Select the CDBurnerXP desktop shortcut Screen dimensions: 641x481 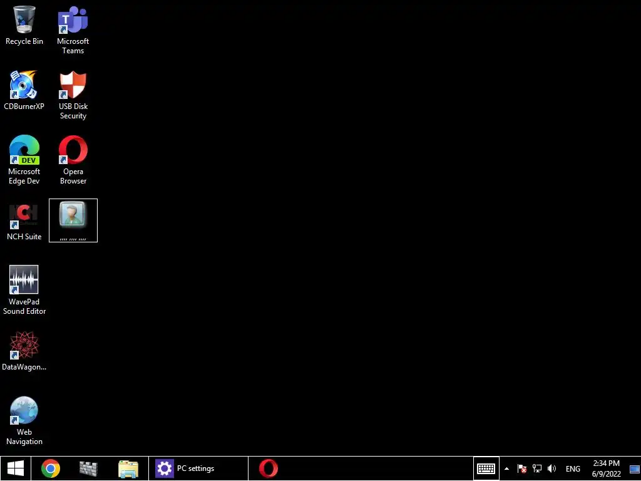(x=24, y=90)
